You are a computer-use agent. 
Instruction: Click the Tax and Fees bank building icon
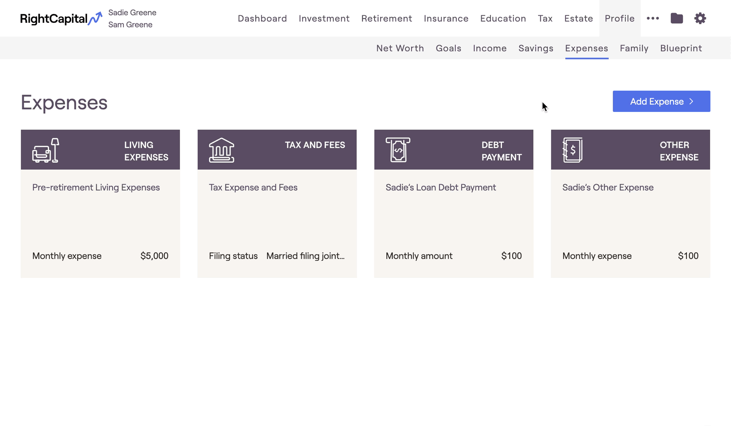[221, 150]
